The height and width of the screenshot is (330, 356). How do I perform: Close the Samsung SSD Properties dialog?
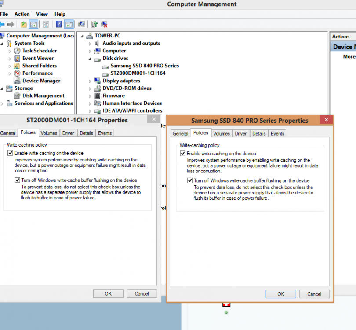click(x=326, y=120)
